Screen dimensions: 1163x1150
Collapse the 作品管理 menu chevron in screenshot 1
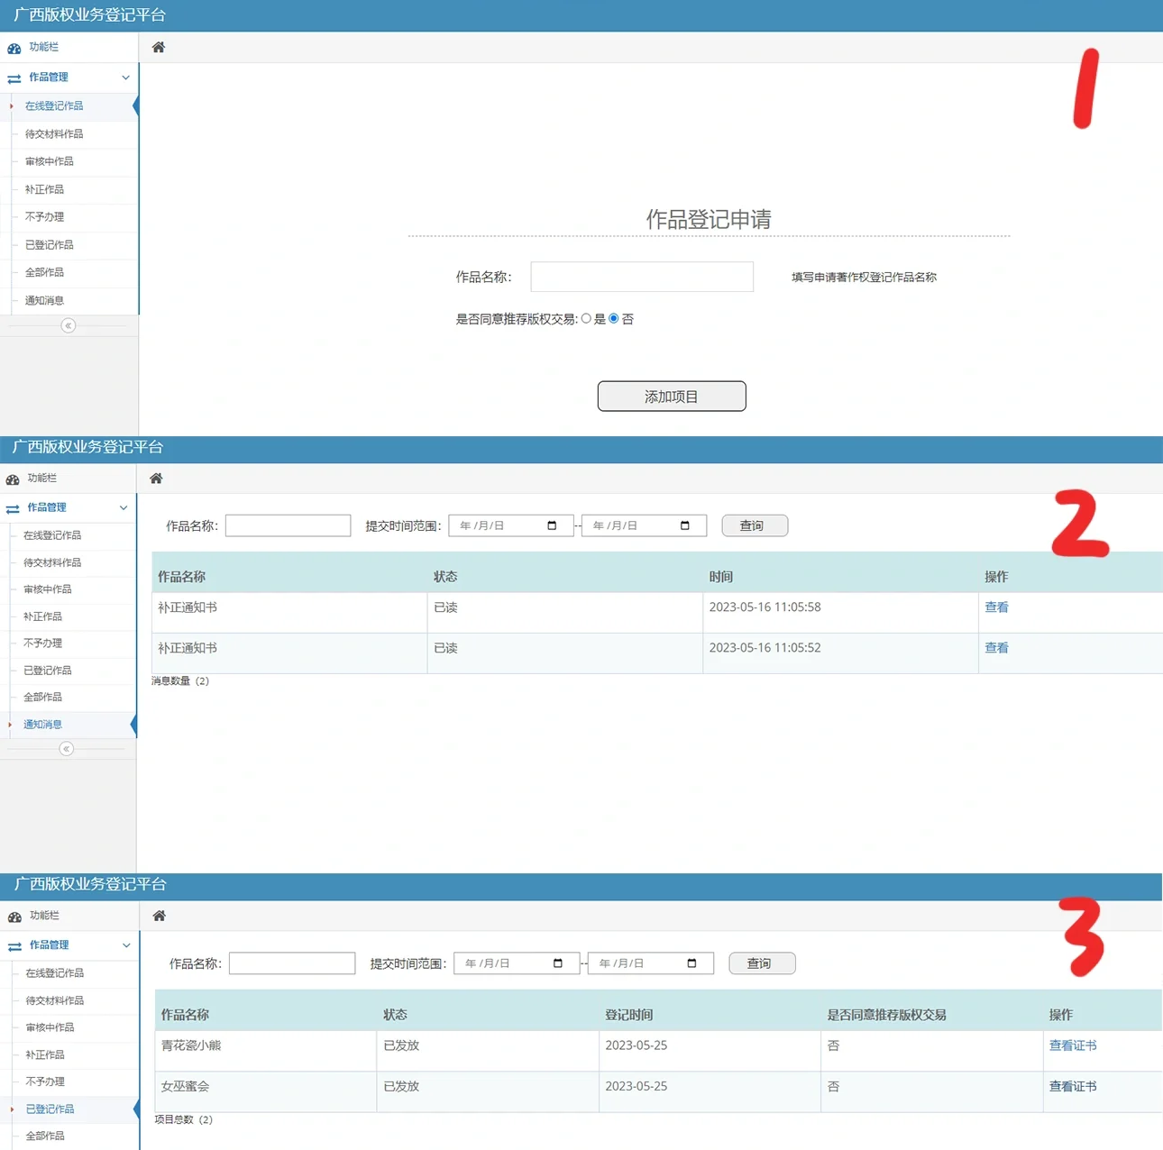[125, 78]
